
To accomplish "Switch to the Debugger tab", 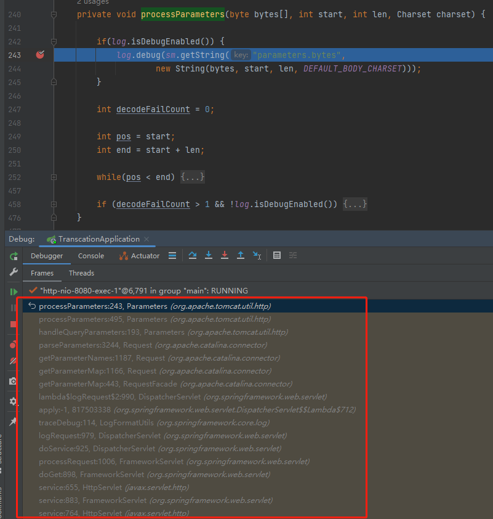I will coord(47,256).
